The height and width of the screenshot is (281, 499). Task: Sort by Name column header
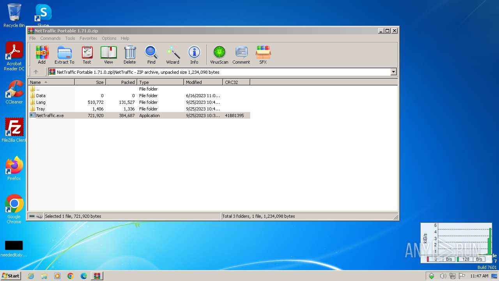[x=51, y=82]
